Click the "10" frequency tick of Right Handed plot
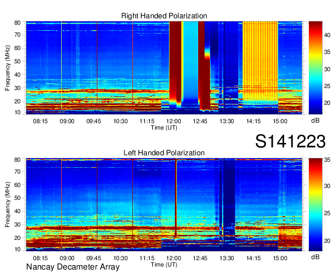Image resolution: width=336 pixels, height=273 pixels. tap(17, 112)
